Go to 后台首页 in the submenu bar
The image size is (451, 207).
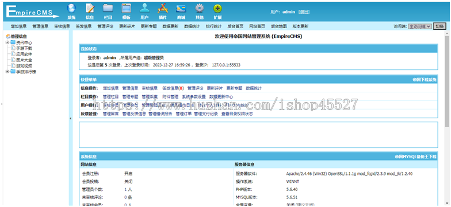(235, 26)
